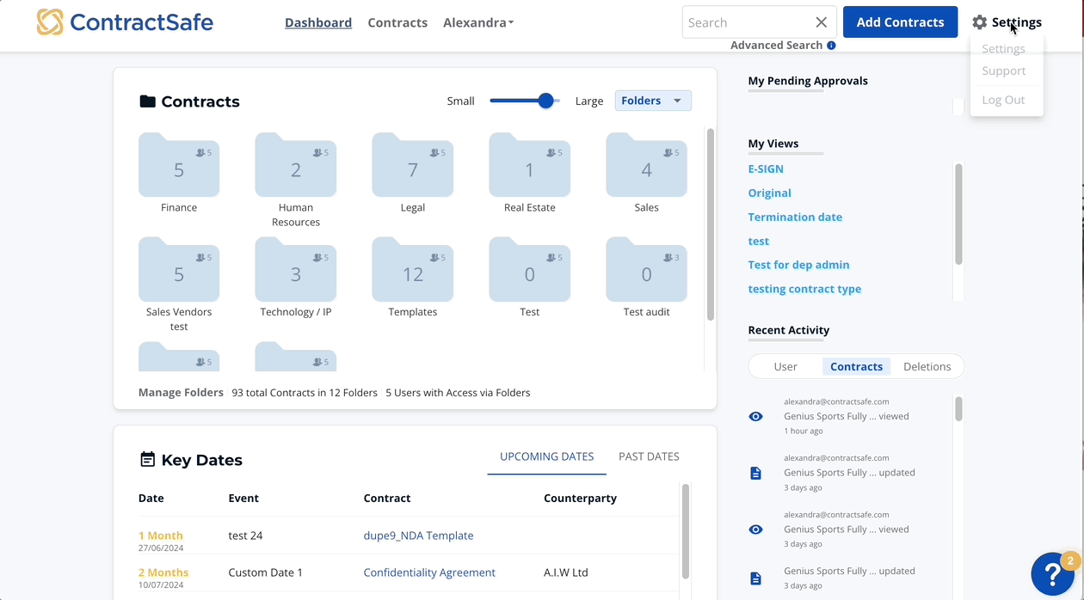Select the 1 Month date entry

(161, 536)
